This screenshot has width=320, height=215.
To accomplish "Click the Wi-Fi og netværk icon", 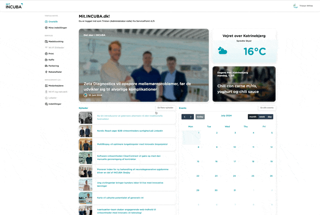I will (x=46, y=92).
